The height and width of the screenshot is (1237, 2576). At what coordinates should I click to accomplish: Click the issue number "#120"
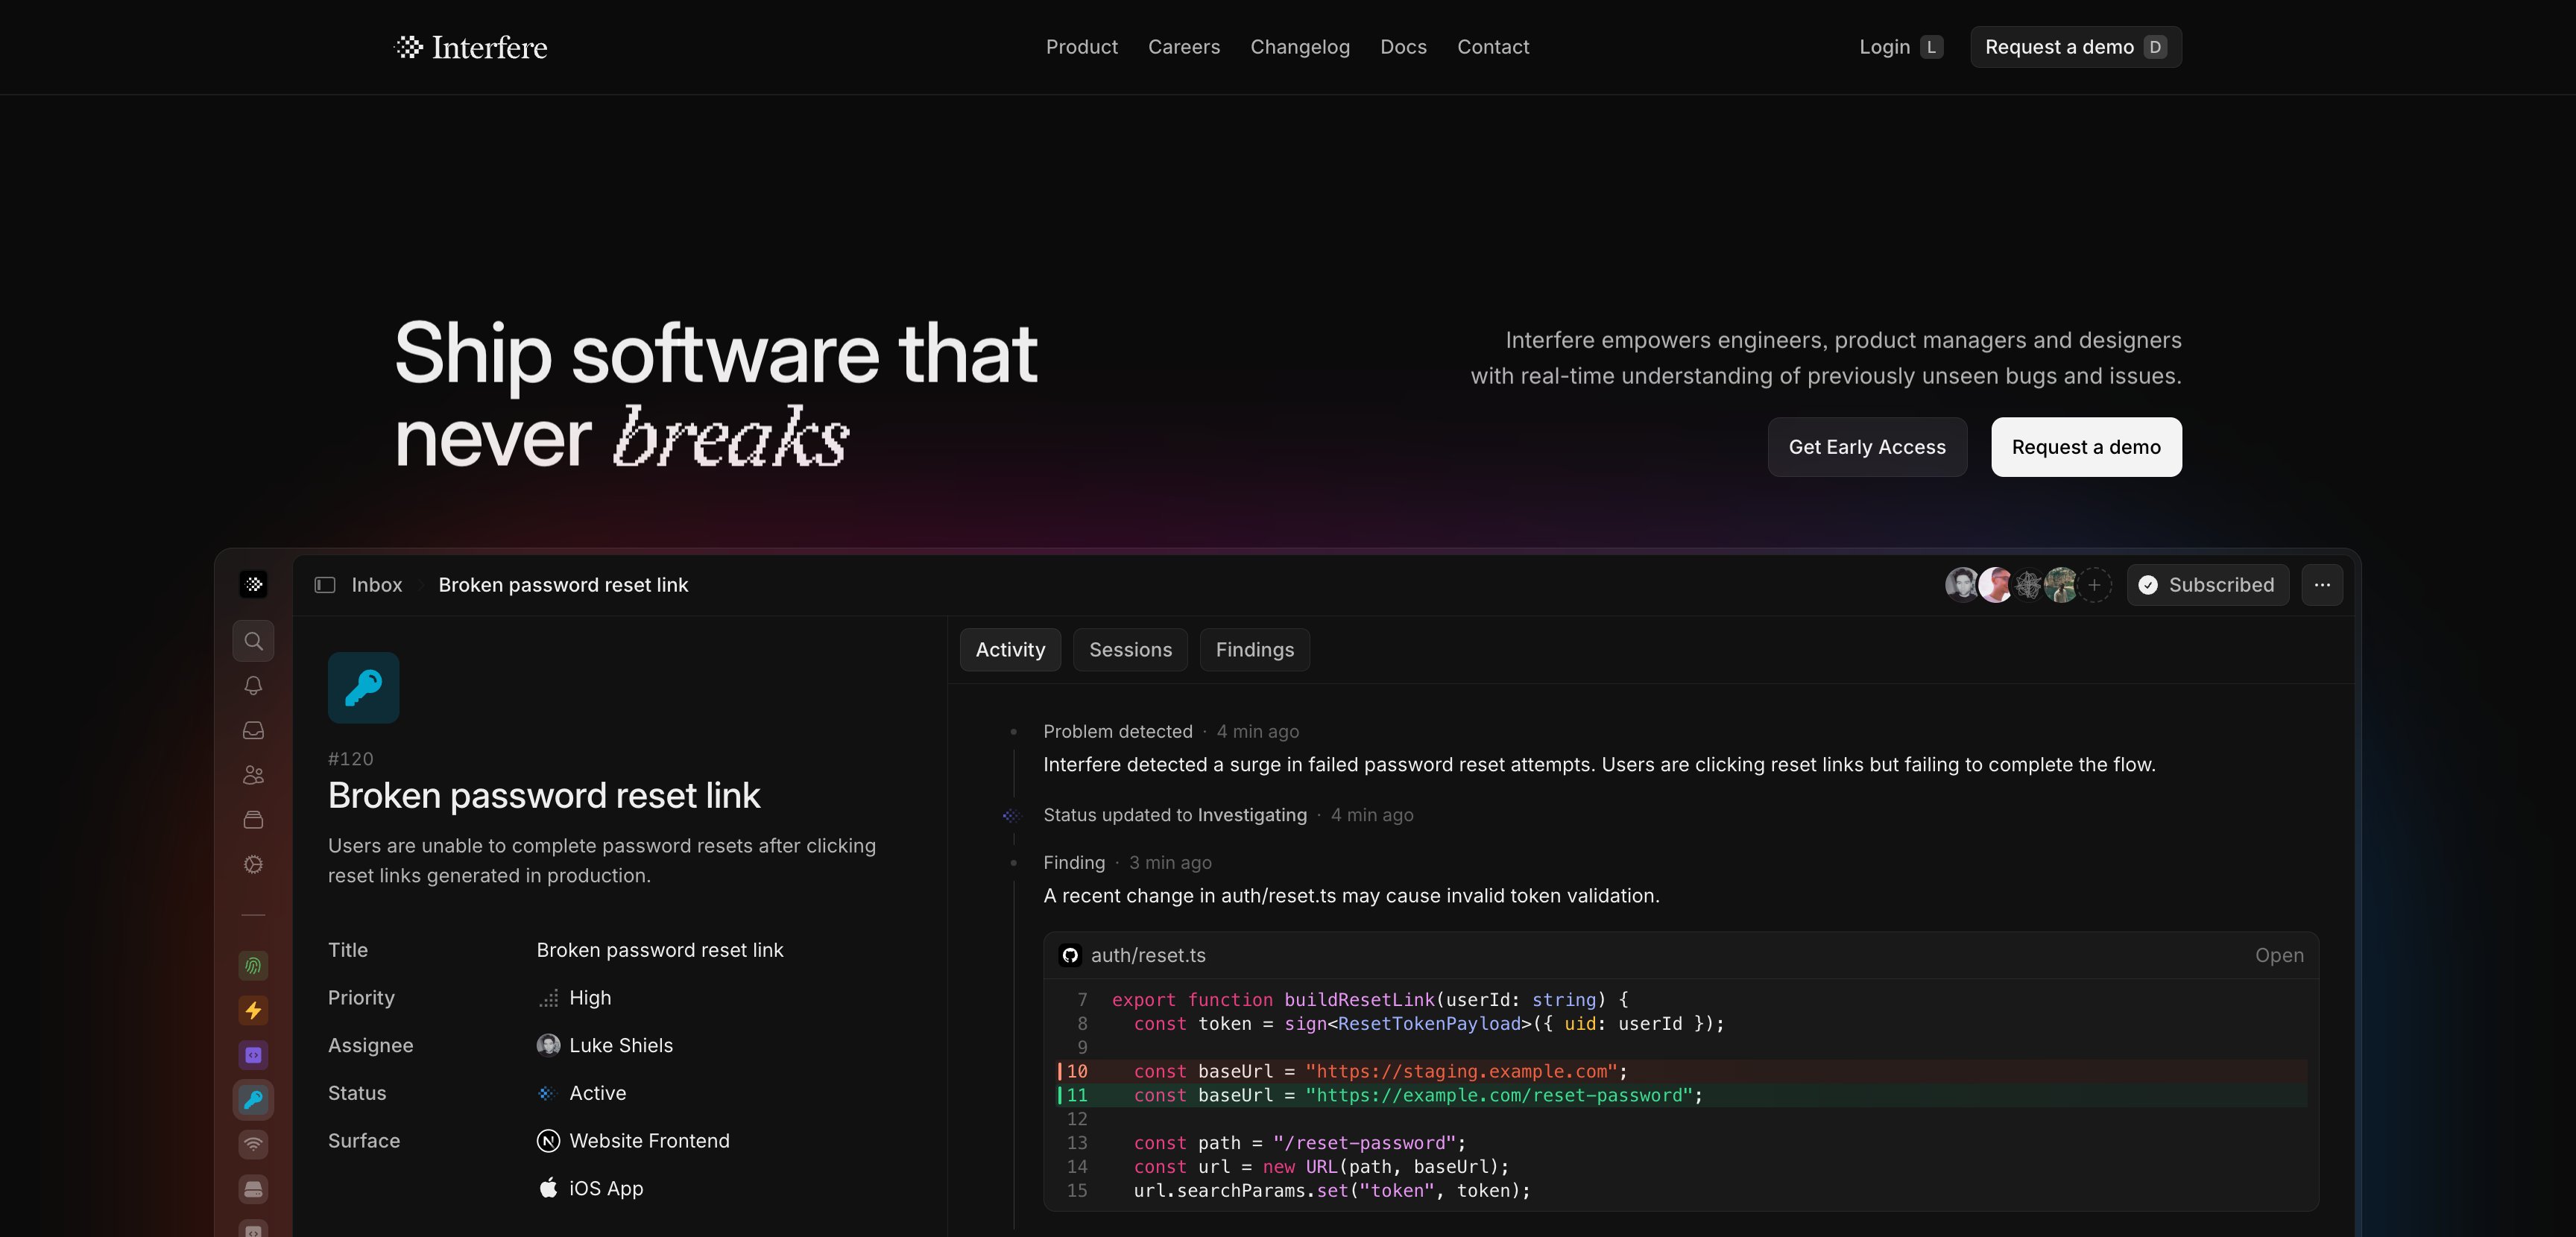pos(351,759)
